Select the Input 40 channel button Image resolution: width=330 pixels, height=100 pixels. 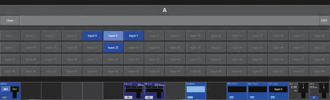coord(154,60)
